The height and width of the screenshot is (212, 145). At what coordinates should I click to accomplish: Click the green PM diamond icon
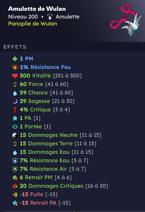tap(15, 59)
